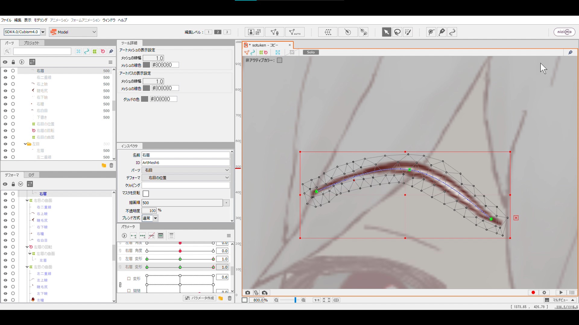This screenshot has width=579, height=325.
Task: Click the search icon in parts panel
Action: point(8,52)
